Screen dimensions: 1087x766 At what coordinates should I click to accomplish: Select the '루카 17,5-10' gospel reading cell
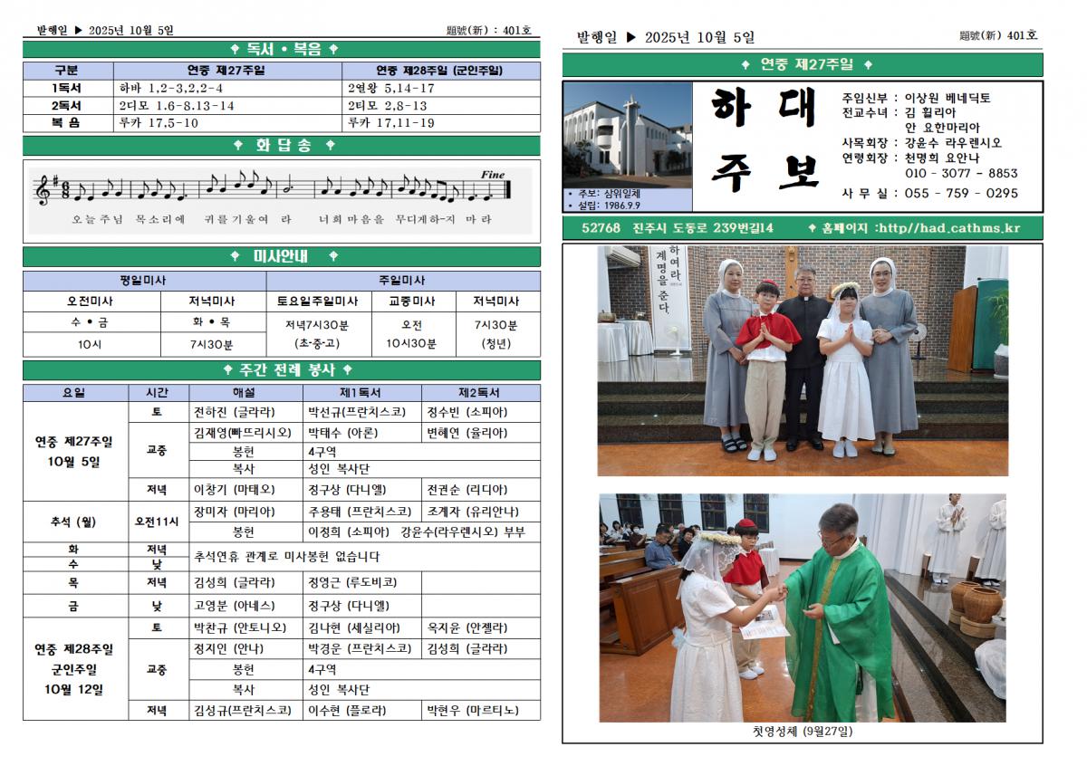pyautogui.click(x=159, y=123)
